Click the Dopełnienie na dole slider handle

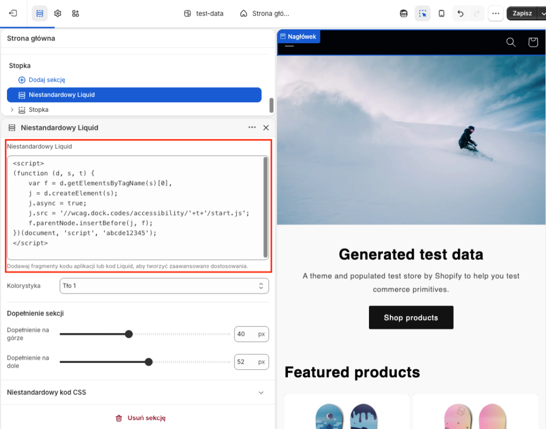(149, 362)
